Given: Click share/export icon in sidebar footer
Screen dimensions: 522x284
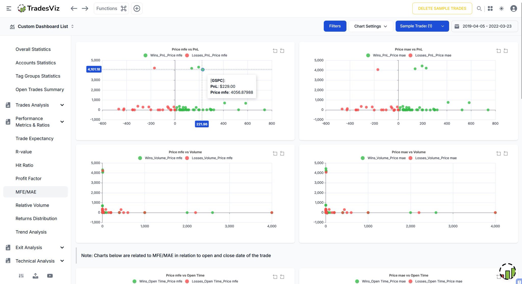Looking at the screenshot, I should click(35, 276).
